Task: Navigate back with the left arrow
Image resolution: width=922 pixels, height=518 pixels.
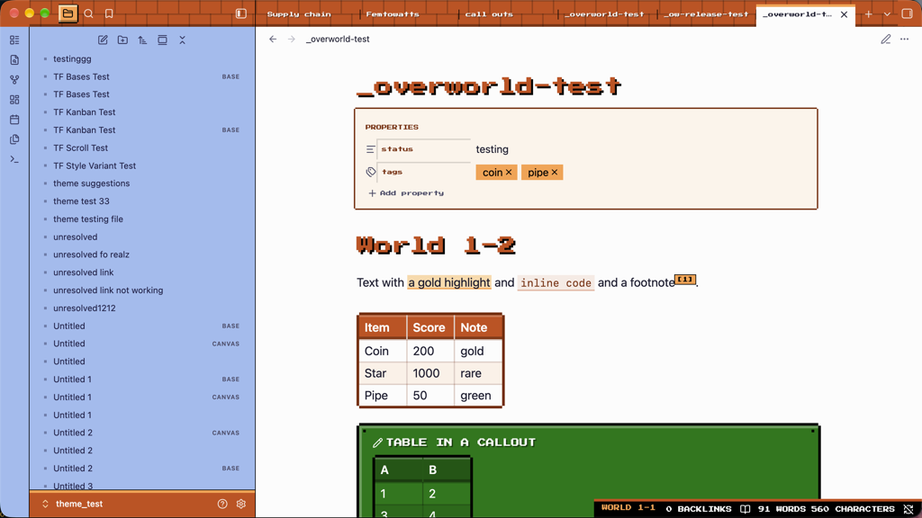Action: pyautogui.click(x=273, y=40)
